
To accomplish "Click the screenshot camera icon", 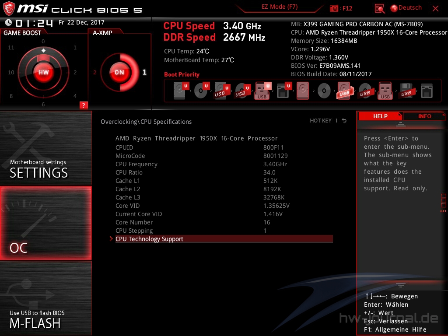I will (334, 8).
